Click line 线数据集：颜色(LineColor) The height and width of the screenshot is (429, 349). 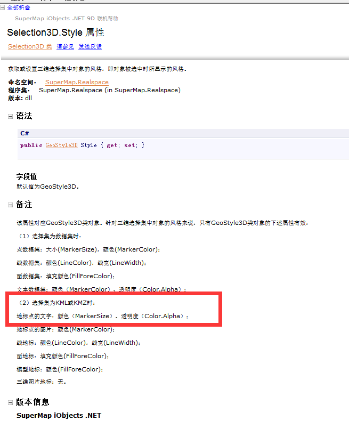point(81,263)
